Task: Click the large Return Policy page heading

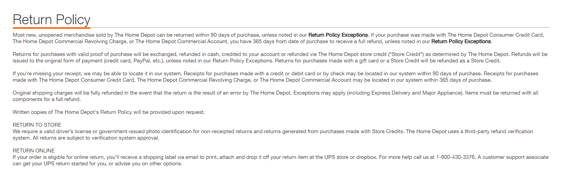Action: click(x=51, y=20)
